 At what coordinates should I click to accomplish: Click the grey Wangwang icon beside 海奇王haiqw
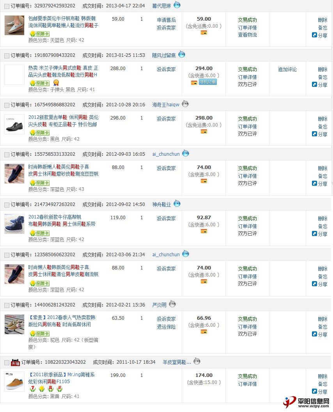pyautogui.click(x=185, y=104)
